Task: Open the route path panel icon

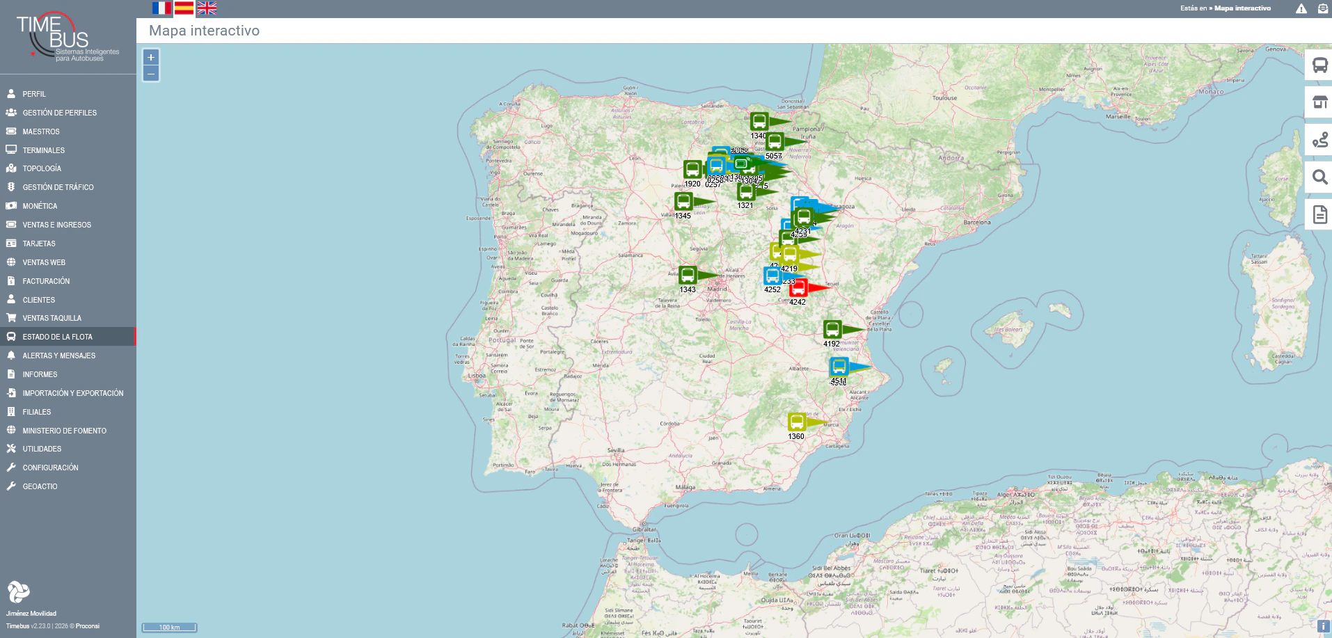Action: (1319, 140)
